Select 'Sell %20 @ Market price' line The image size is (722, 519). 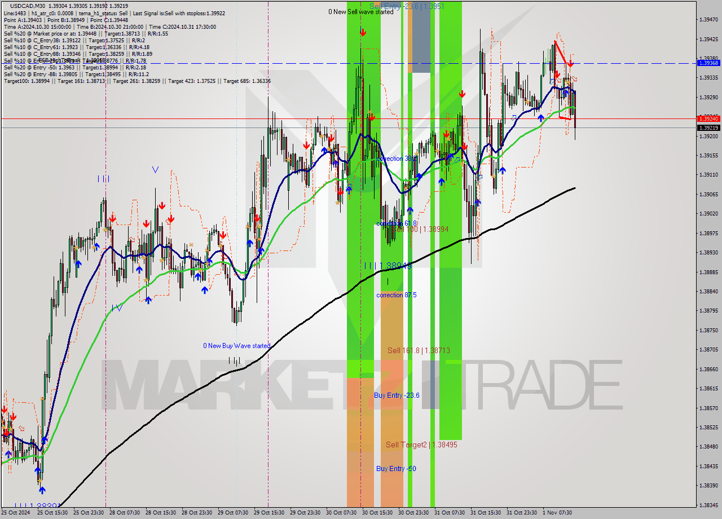click(86, 33)
